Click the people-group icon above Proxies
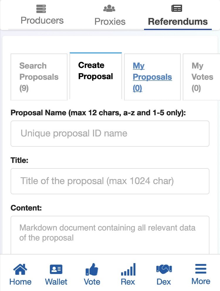The image size is (220, 291). pos(109,9)
